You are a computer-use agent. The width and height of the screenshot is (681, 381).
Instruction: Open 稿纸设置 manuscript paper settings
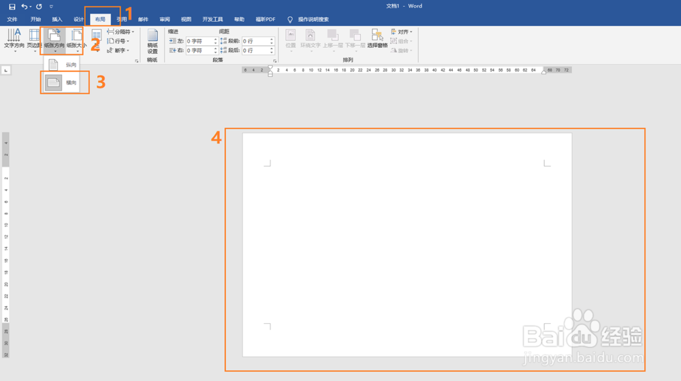153,42
